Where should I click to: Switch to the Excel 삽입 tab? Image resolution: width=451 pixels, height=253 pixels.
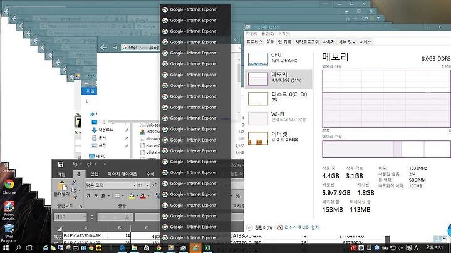95,174
